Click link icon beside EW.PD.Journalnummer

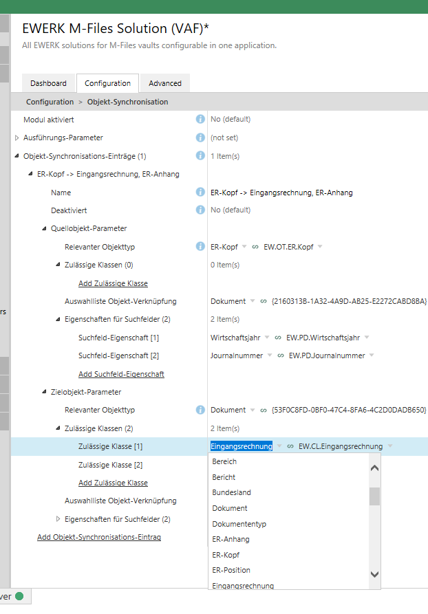pyautogui.click(x=281, y=355)
